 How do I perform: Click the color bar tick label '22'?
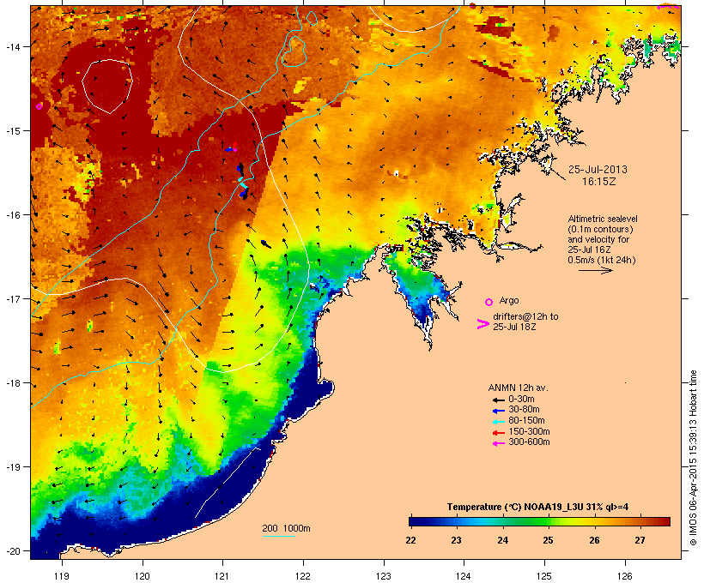point(411,540)
